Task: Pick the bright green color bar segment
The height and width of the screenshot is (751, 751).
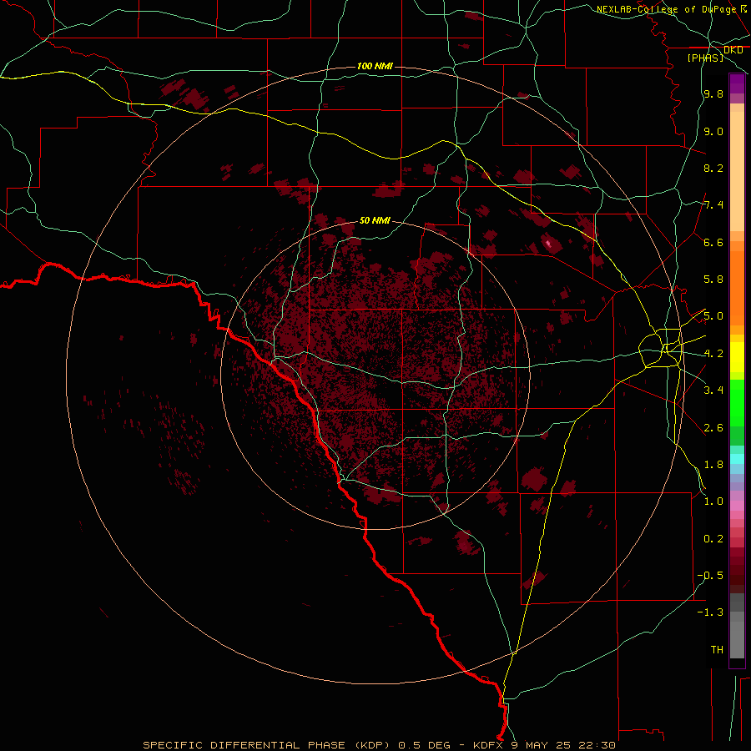Action: [737, 403]
